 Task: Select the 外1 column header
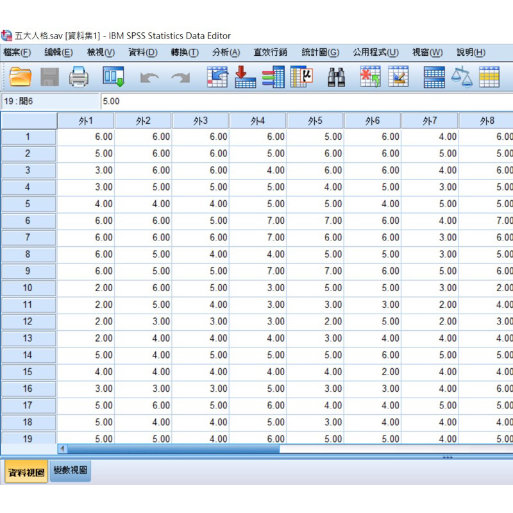click(86, 121)
